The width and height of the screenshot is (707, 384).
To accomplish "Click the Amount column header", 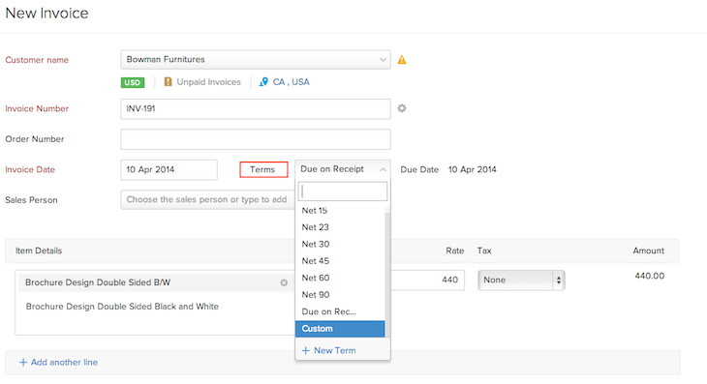I will [x=648, y=251].
